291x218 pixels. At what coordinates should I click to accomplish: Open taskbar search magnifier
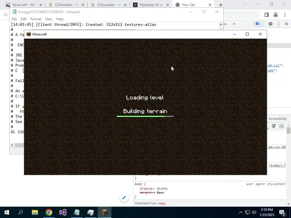tap(20, 212)
